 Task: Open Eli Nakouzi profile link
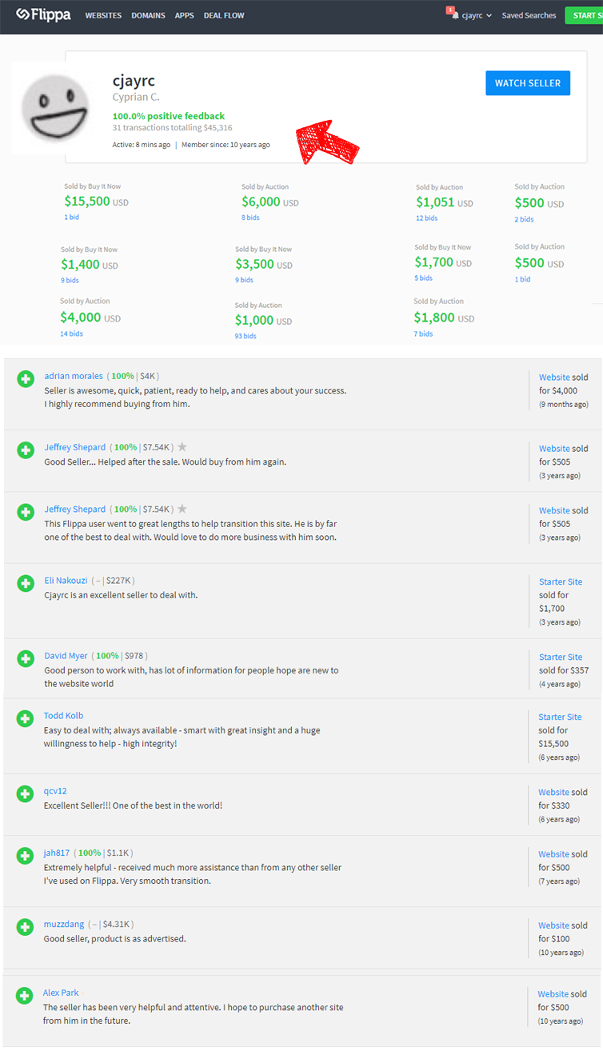(x=66, y=581)
